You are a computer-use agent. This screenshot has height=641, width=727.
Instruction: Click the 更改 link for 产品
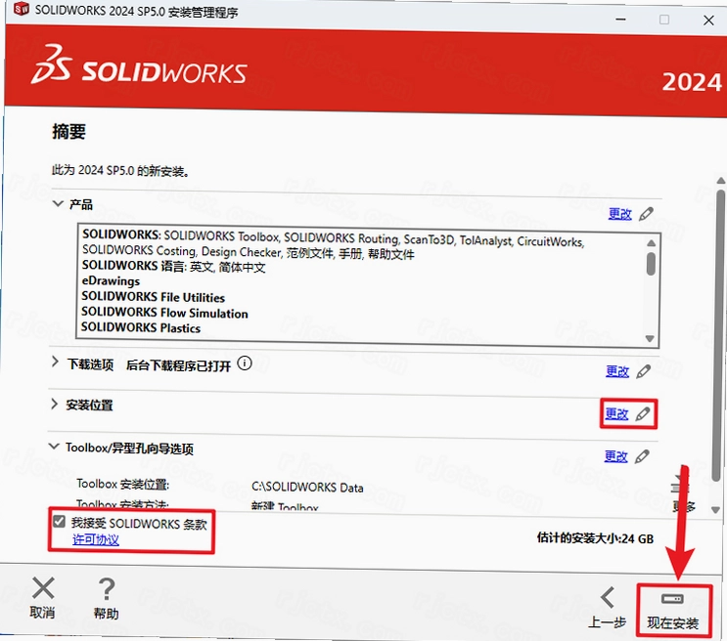(x=620, y=214)
